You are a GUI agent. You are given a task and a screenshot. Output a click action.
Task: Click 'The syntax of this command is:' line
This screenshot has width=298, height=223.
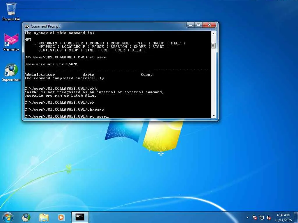(59, 33)
